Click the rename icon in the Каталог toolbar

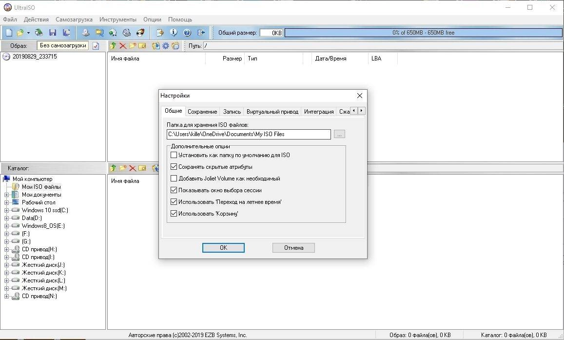point(142,168)
